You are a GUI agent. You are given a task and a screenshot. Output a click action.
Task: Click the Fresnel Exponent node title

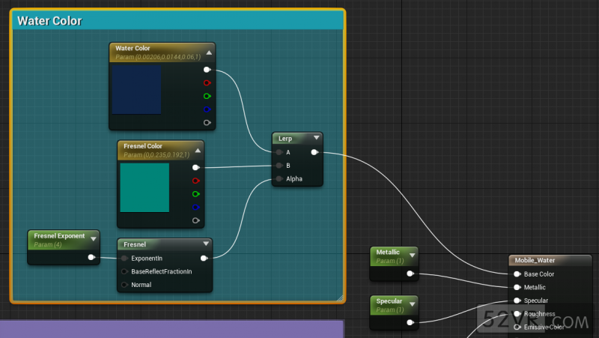[x=58, y=236]
